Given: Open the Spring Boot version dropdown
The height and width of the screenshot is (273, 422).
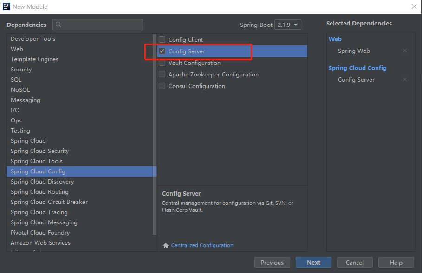Looking at the screenshot, I should (x=288, y=25).
